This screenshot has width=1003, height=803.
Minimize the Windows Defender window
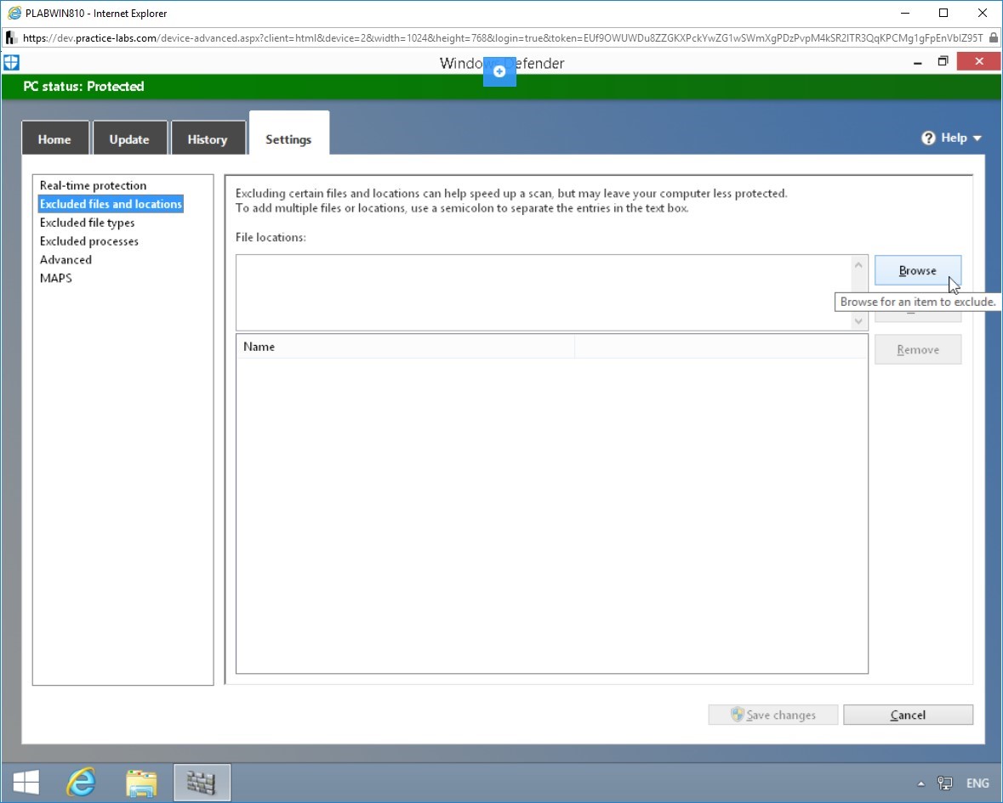tap(918, 63)
